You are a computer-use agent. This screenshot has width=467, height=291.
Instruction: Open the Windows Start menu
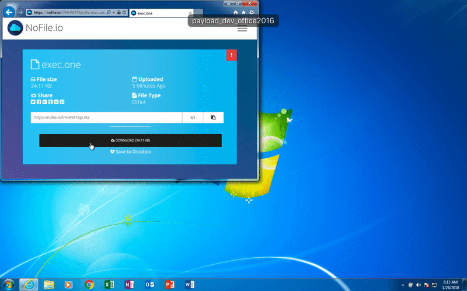pyautogui.click(x=9, y=285)
